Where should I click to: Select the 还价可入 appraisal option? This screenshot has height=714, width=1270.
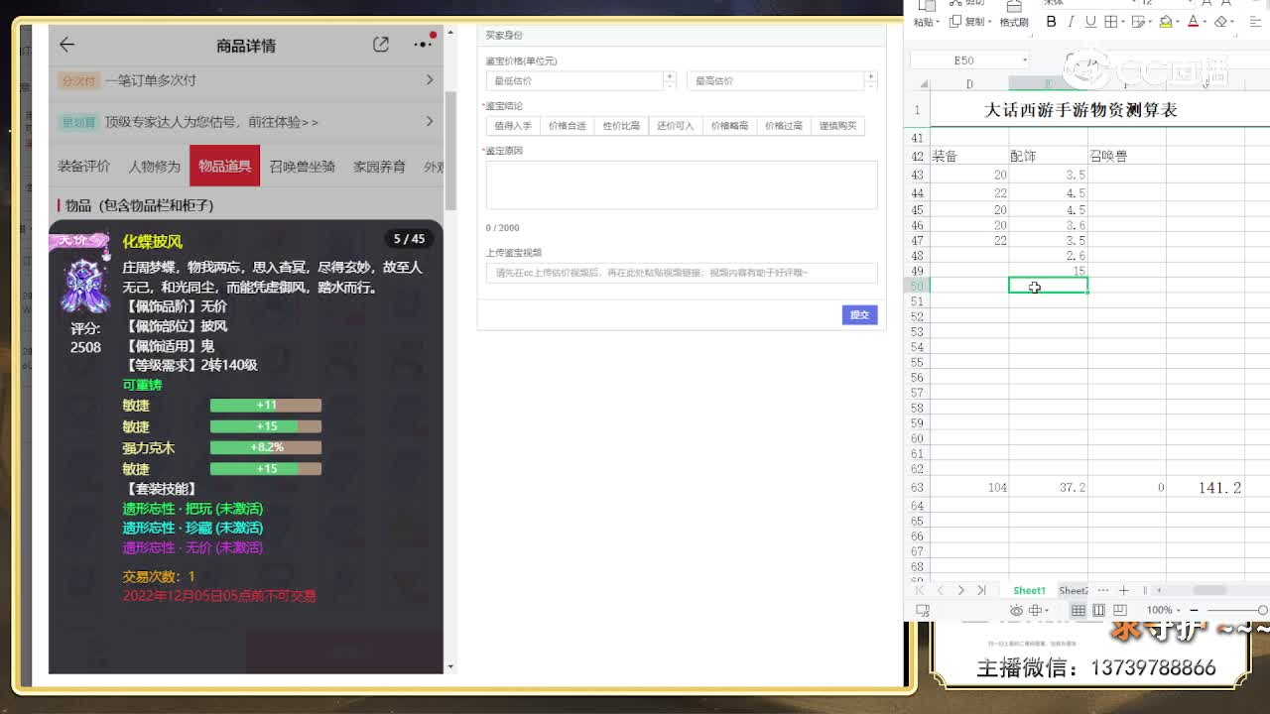676,126
